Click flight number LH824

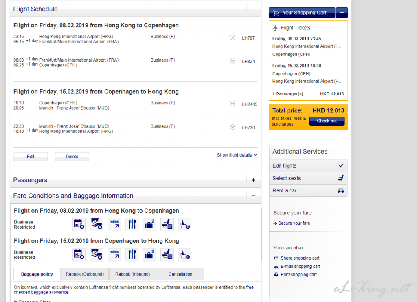tap(248, 62)
